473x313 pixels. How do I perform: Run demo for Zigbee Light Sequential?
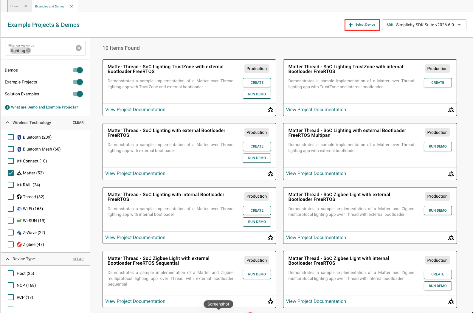point(257,274)
